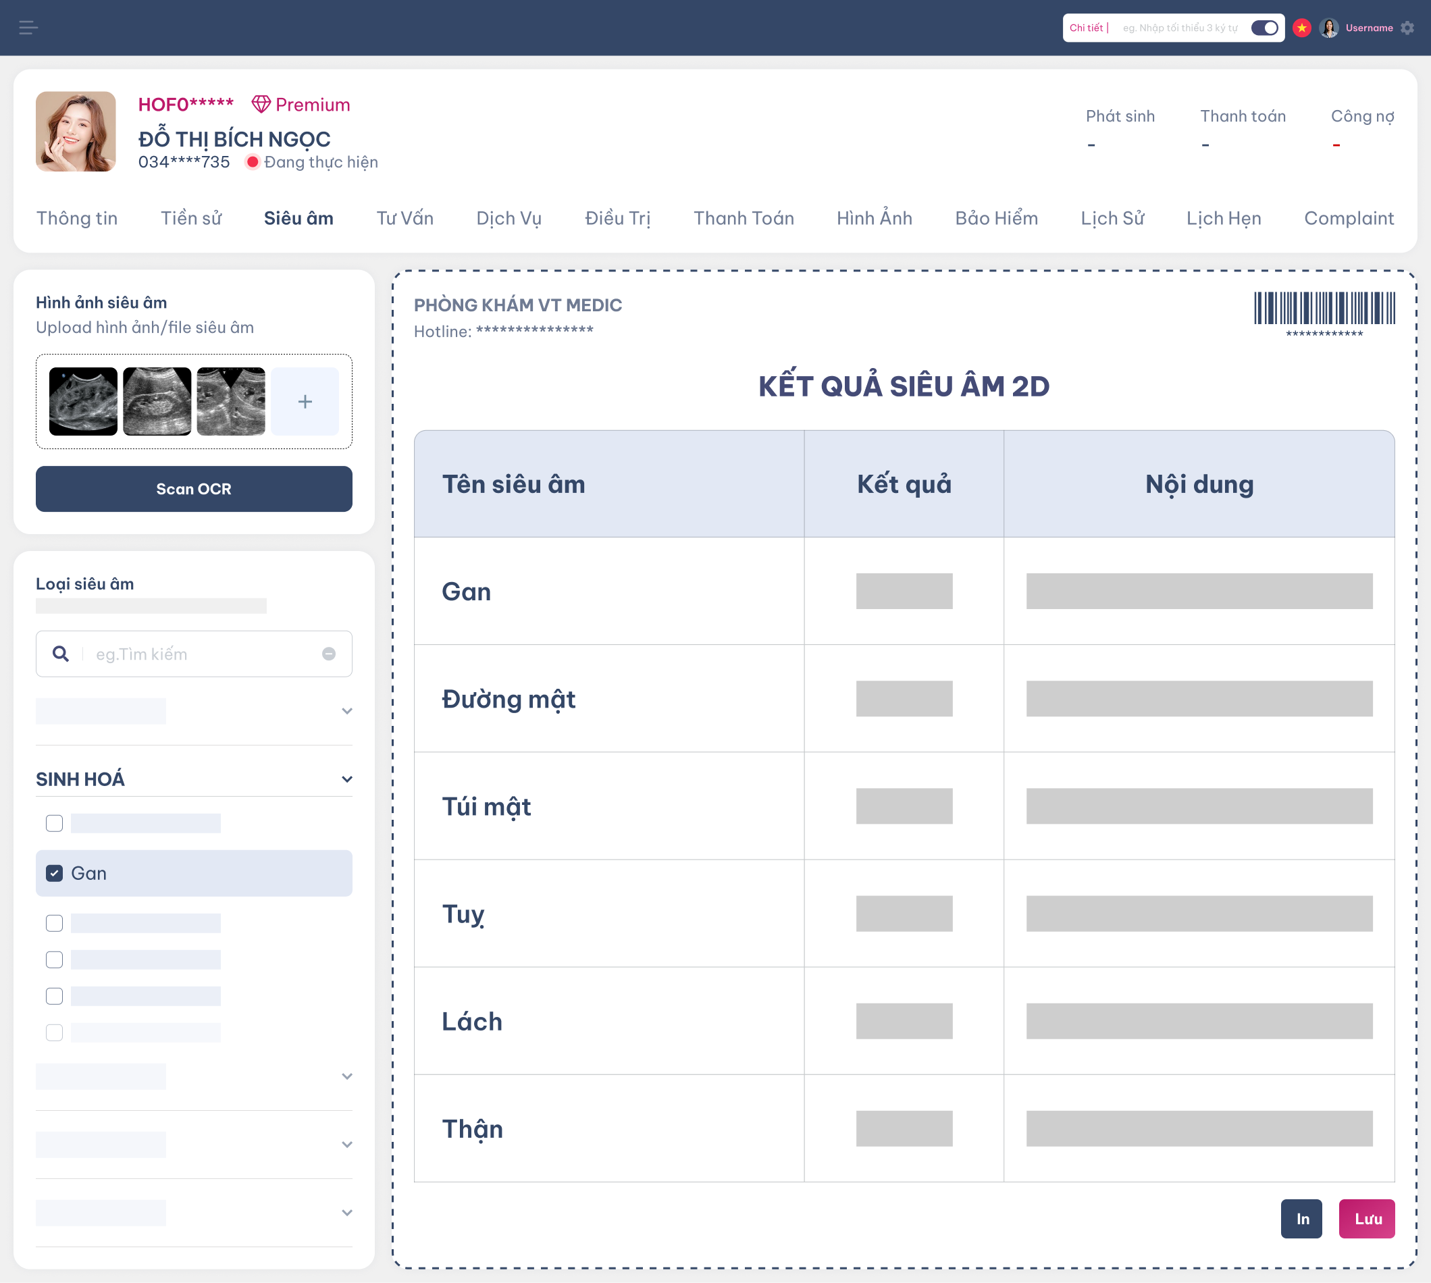Open settings gear next to Username
Viewport: 1431px width, 1283px height.
(x=1407, y=28)
